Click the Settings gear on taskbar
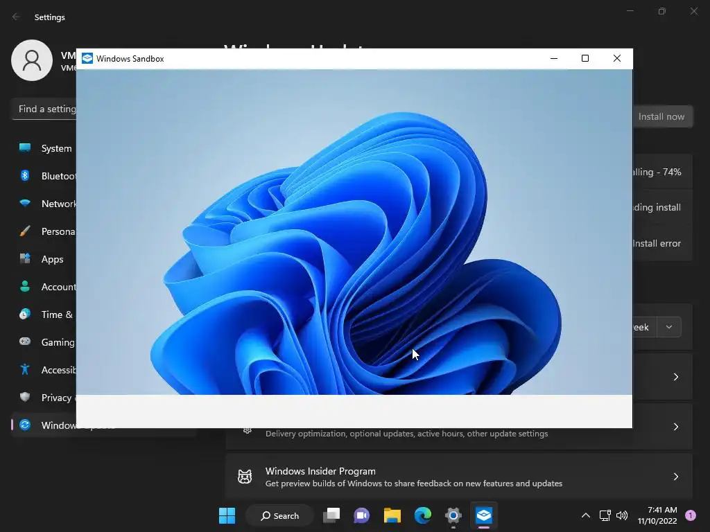This screenshot has width=710, height=532. point(453,515)
